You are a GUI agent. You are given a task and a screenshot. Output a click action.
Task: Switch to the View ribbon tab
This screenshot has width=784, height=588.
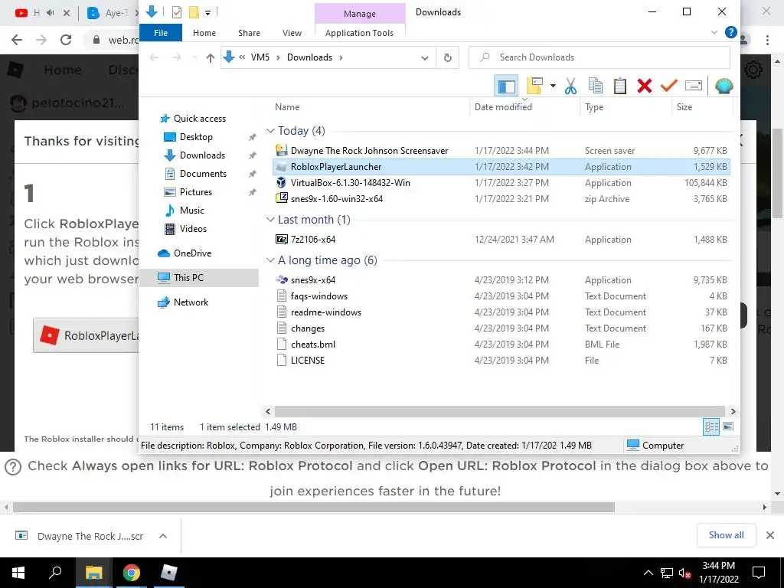(292, 33)
